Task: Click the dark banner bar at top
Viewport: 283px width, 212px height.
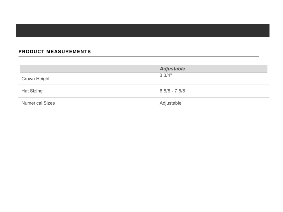Action: (x=142, y=30)
